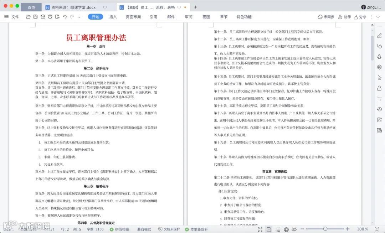Click the 100 % zoom level
Viewport: 385px width, 233px height.
[363, 229]
